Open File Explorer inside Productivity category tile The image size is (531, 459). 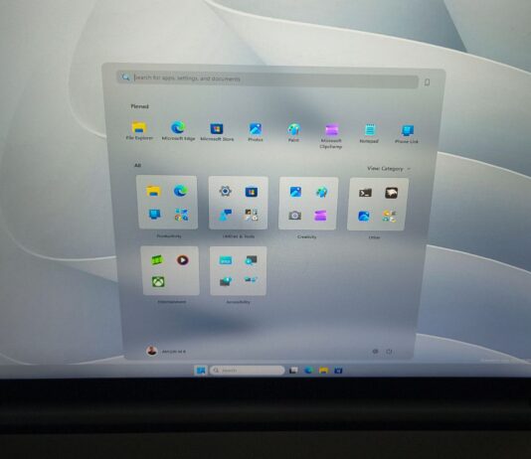click(153, 191)
